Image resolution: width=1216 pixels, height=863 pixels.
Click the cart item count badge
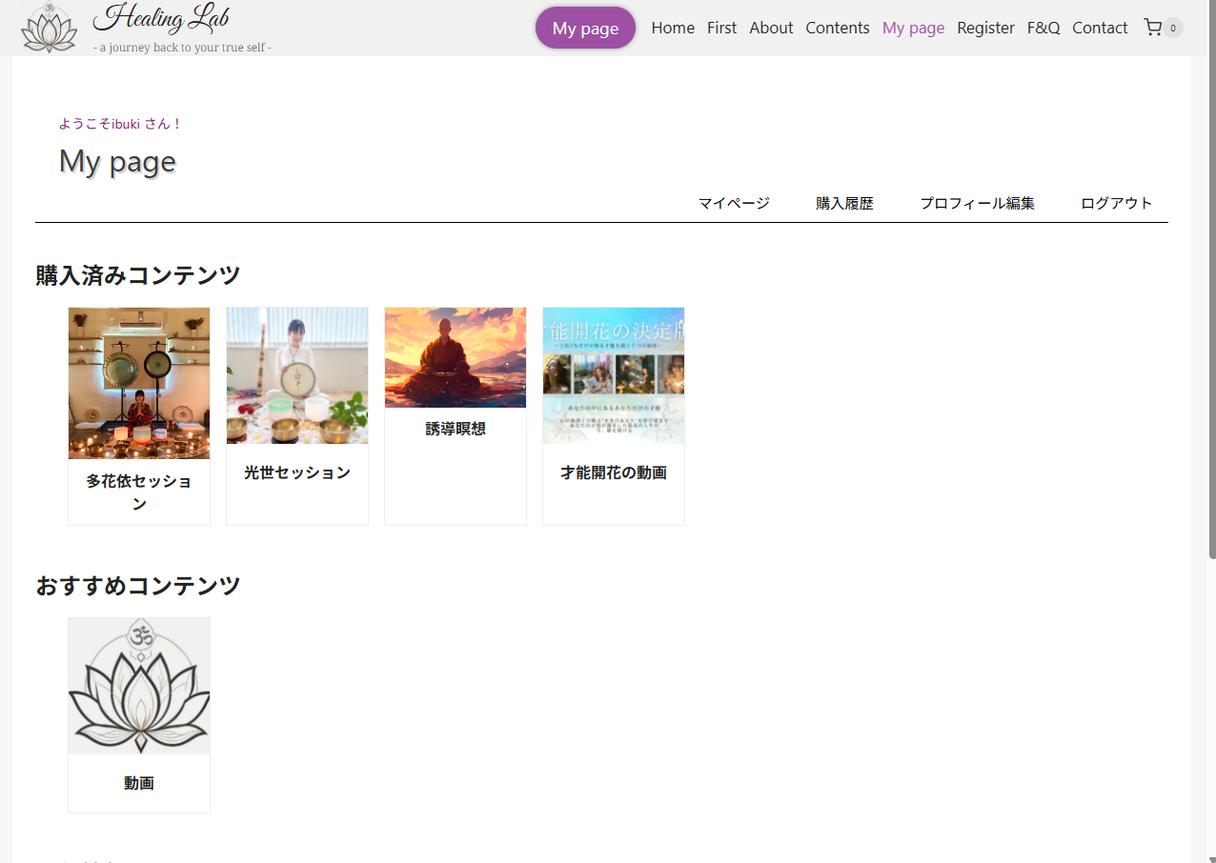pos(1173,28)
